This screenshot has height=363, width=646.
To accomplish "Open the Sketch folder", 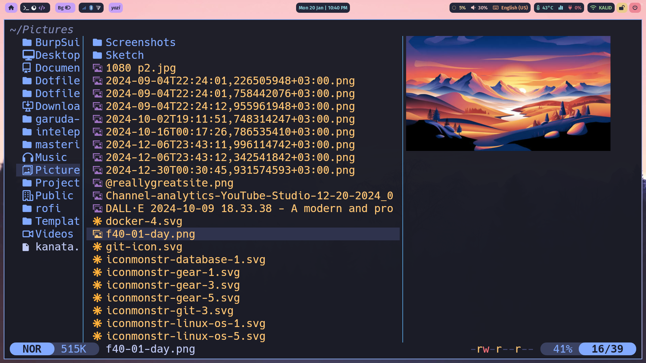I will click(124, 55).
